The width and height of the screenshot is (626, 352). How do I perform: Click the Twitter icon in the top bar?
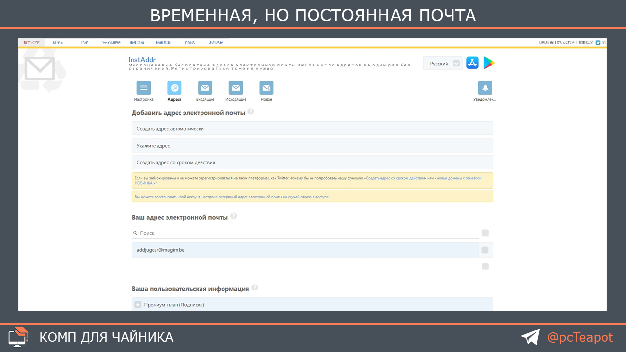pyautogui.click(x=598, y=43)
